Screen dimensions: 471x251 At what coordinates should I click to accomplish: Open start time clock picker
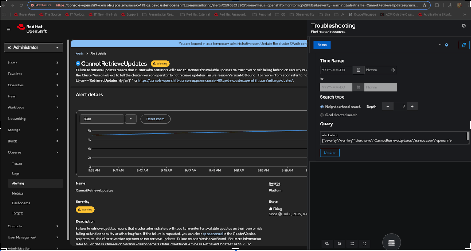click(393, 70)
